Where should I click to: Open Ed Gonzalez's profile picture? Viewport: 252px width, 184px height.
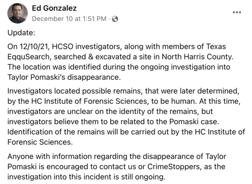coord(17,13)
